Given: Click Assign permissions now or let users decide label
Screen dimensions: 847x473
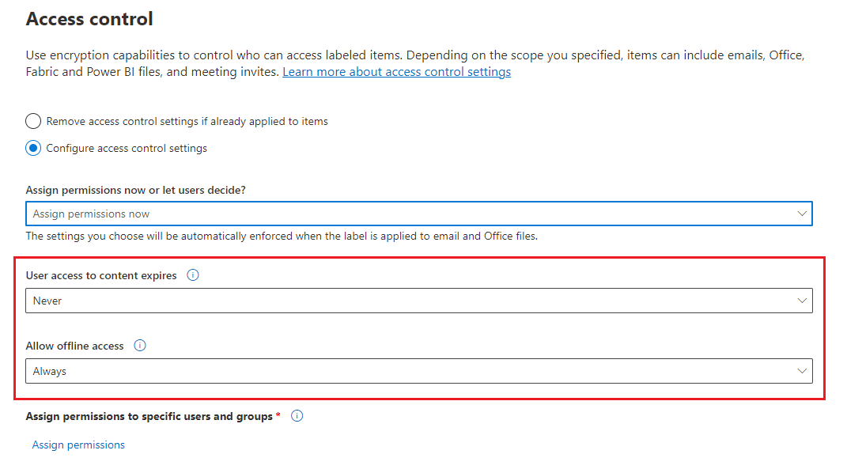Looking at the screenshot, I should click(135, 190).
